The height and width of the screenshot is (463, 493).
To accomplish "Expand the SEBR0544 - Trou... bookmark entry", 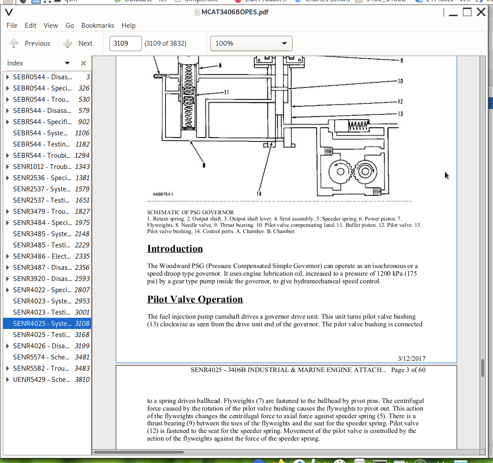I will (7, 100).
